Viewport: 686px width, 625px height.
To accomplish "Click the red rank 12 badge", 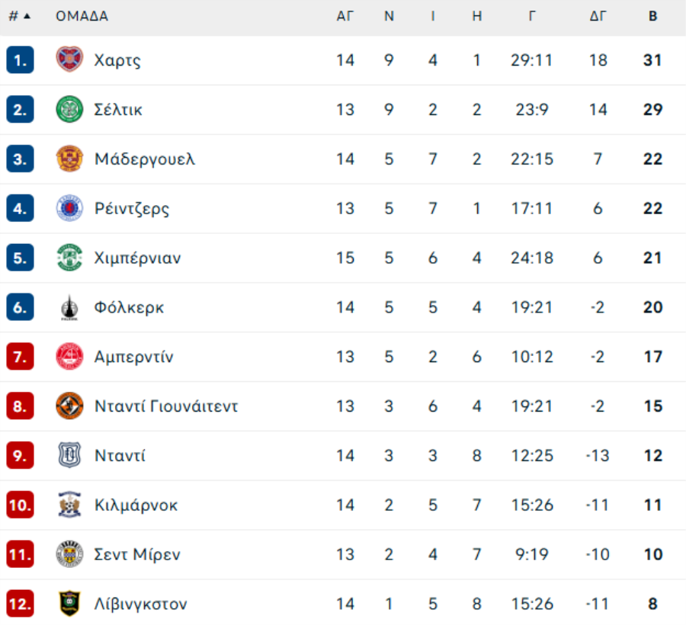I will pos(20,604).
